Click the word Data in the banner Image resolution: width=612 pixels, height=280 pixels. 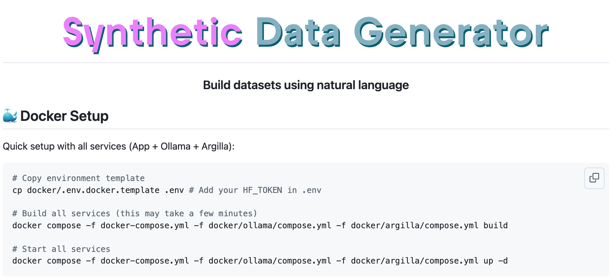point(298,32)
